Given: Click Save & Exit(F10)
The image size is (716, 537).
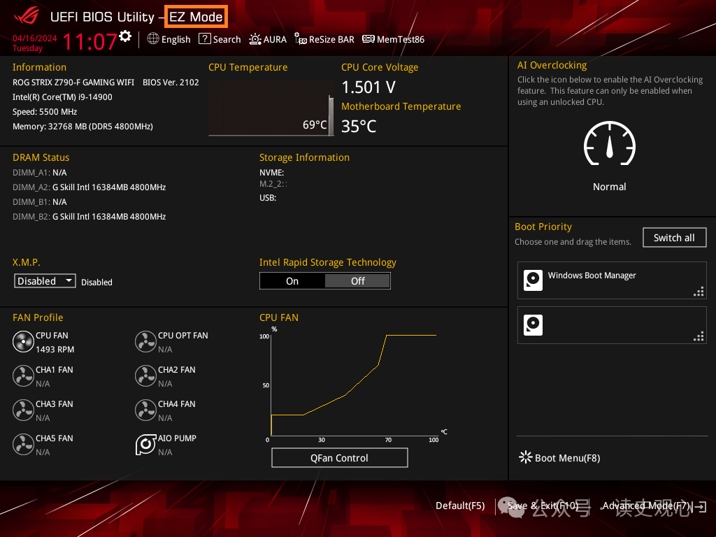Looking at the screenshot, I should [x=543, y=506].
